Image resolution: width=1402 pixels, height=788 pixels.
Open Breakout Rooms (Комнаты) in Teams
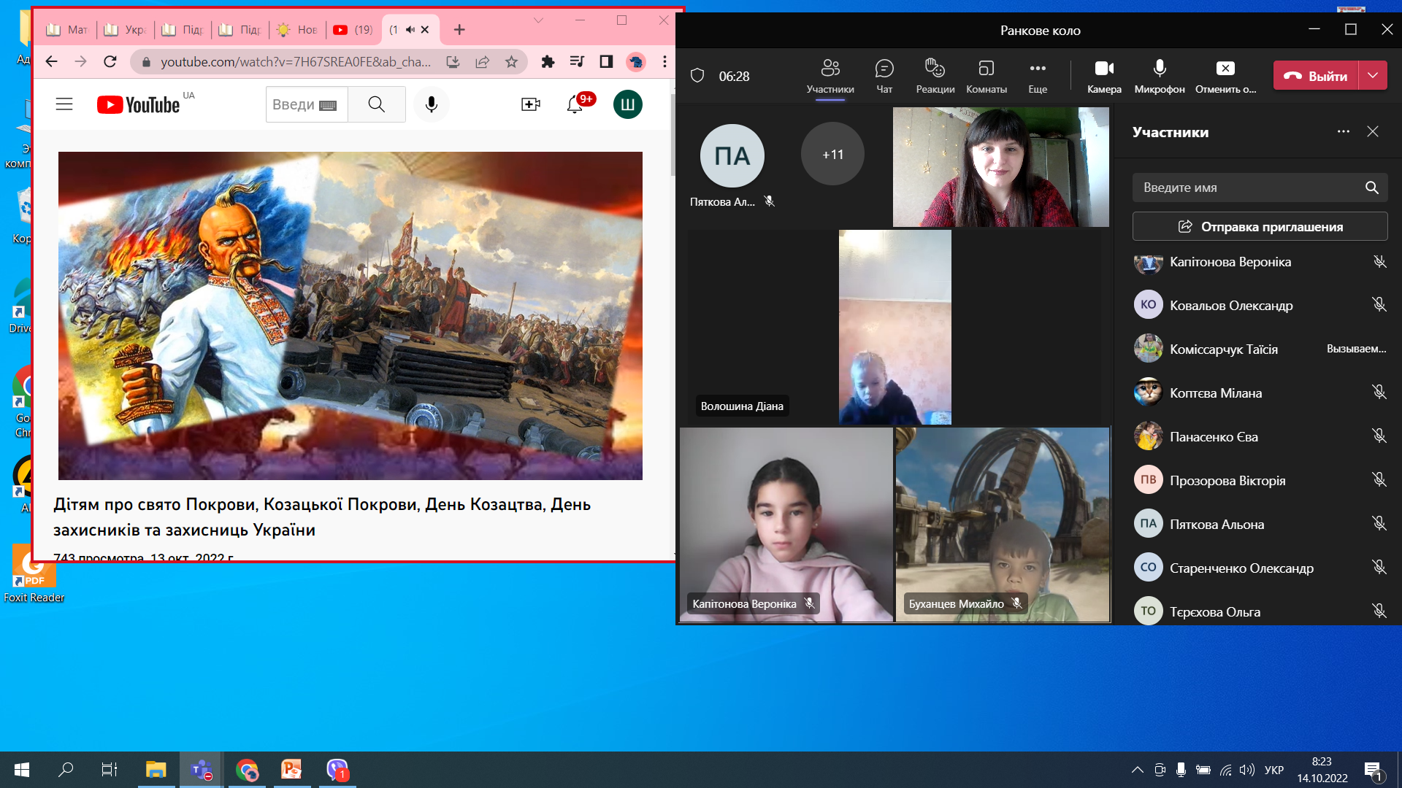click(x=987, y=76)
